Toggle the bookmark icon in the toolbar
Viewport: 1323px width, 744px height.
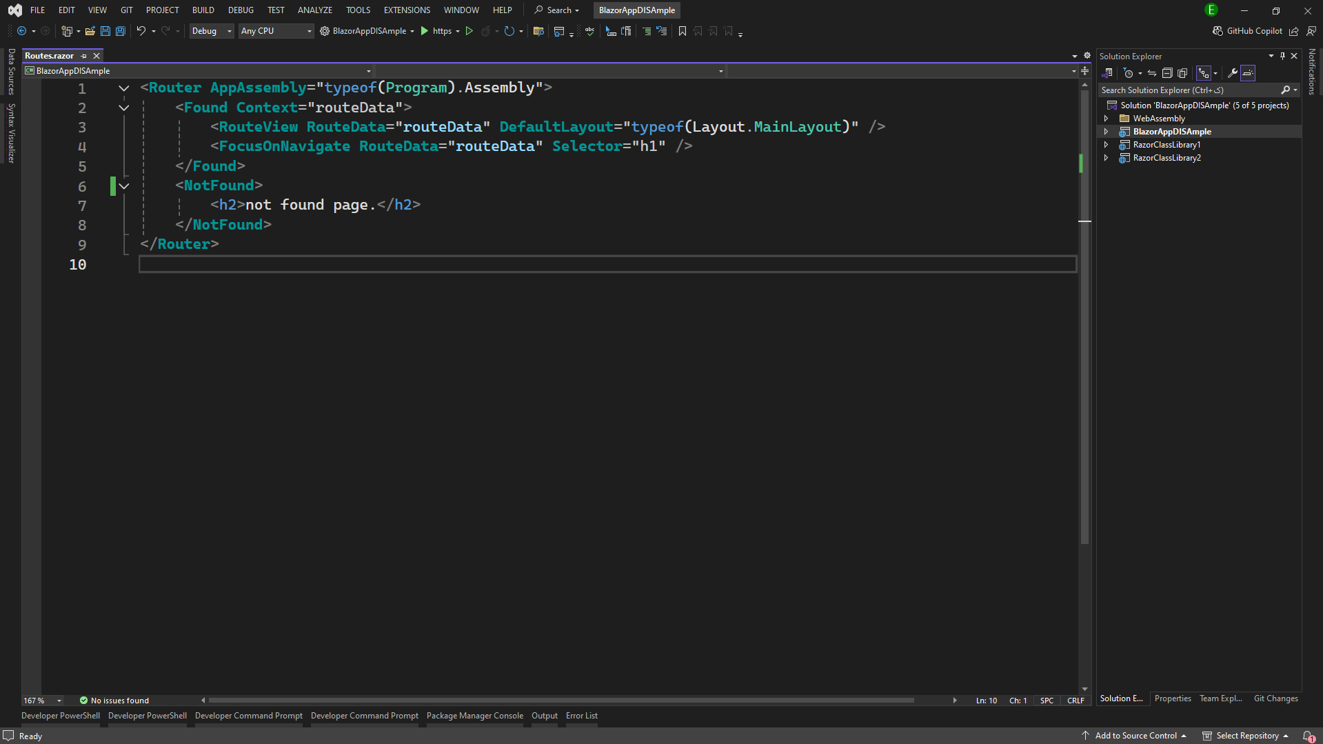[x=683, y=31]
